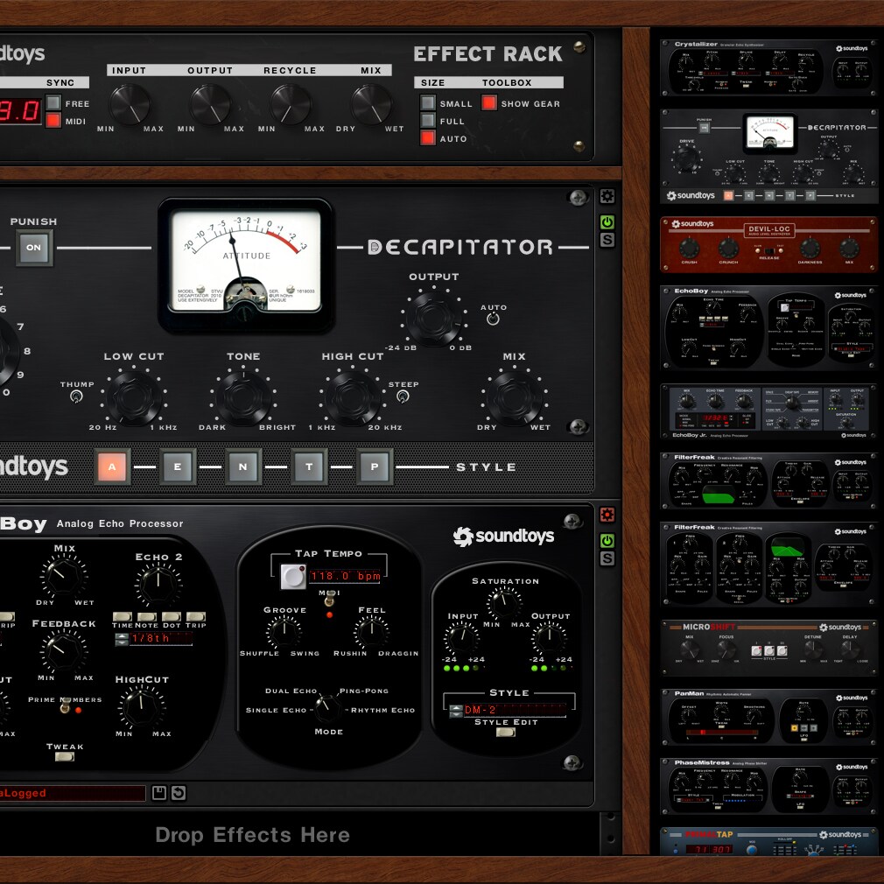Choose the PrimalTap thumbnail

click(x=768, y=842)
